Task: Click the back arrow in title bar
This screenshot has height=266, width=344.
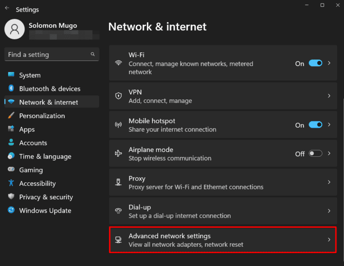Action: pyautogui.click(x=7, y=9)
